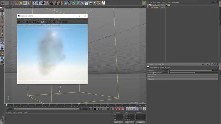Open Live Viewer Objects menu
Screen dimensions: 221x124
pyautogui.click(x=31, y=19)
